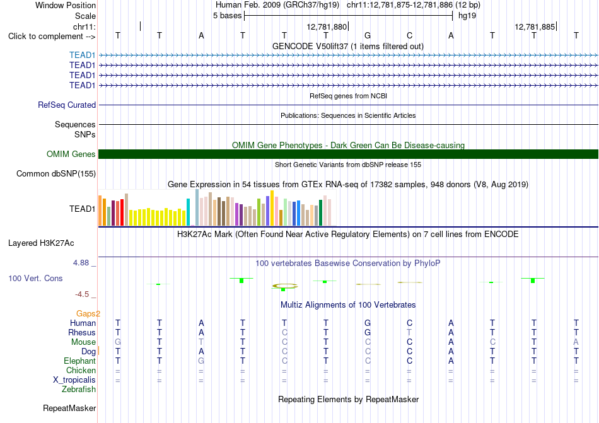Click the Common dbSNP(155) track label
The image size is (599, 423).
(x=56, y=174)
